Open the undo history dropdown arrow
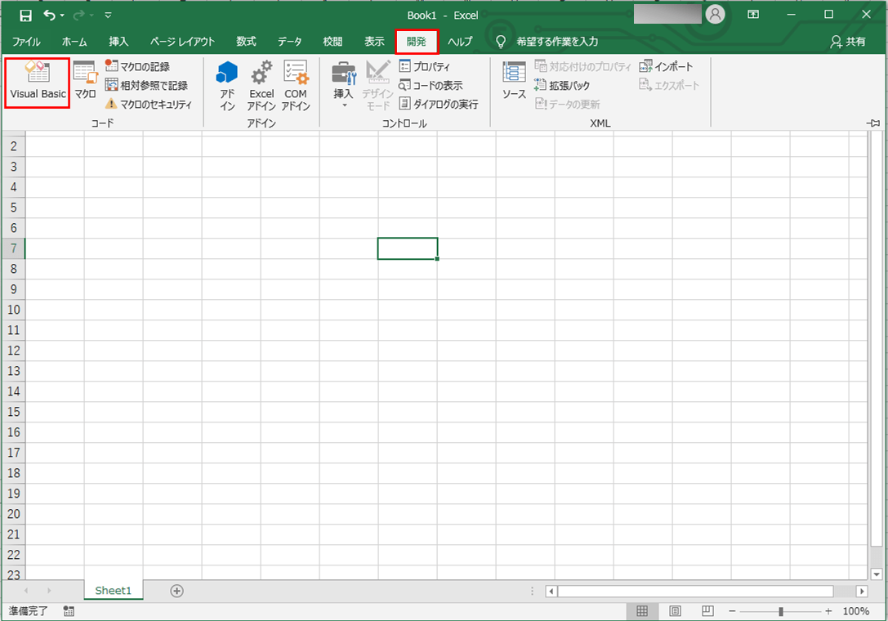The width and height of the screenshot is (888, 621). coord(62,15)
